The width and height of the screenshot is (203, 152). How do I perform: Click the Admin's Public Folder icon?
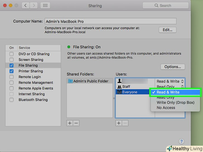click(x=71, y=81)
